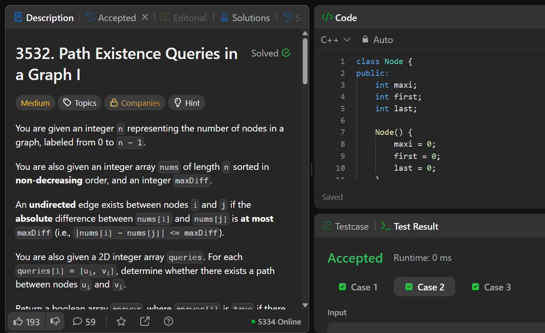Click the Saved status text
545x333 pixels.
[x=332, y=197]
